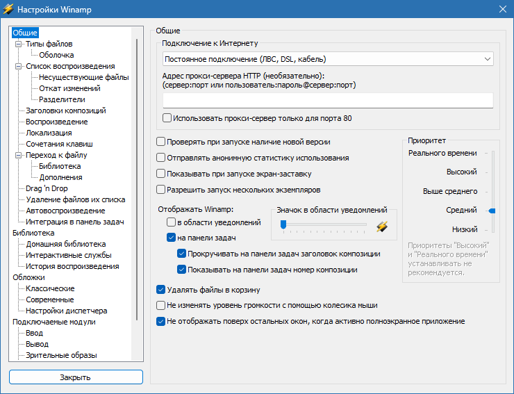Select 'Зрительные образы' item
The width and height of the screenshot is (514, 394).
pos(61,355)
